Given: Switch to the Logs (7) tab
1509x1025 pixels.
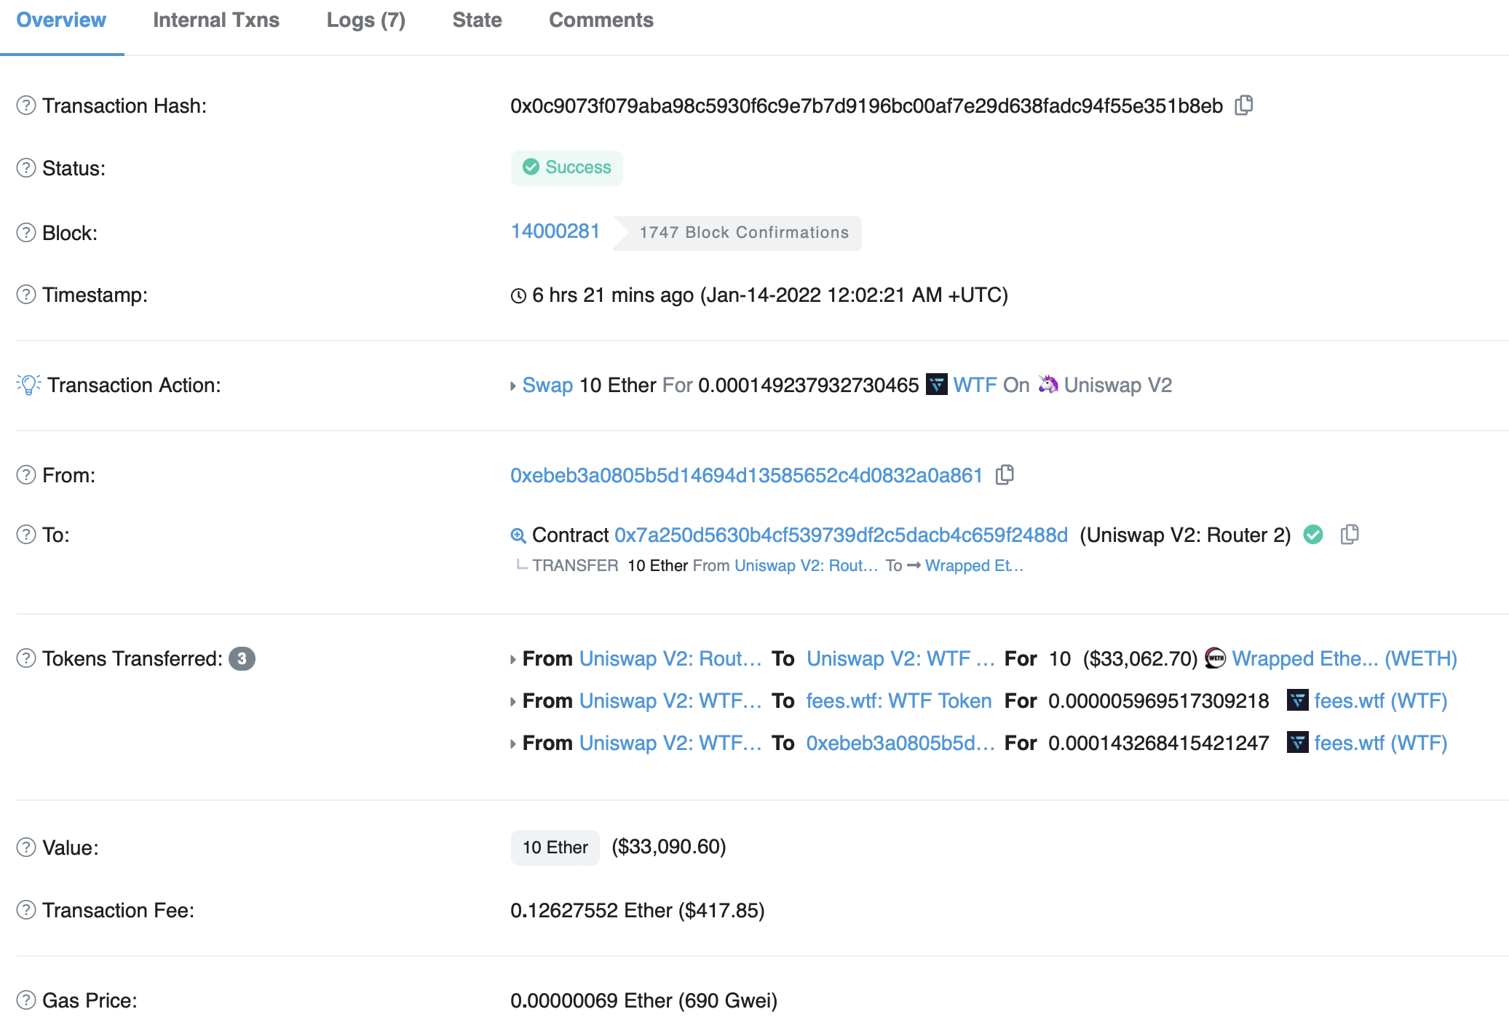Looking at the screenshot, I should (366, 20).
